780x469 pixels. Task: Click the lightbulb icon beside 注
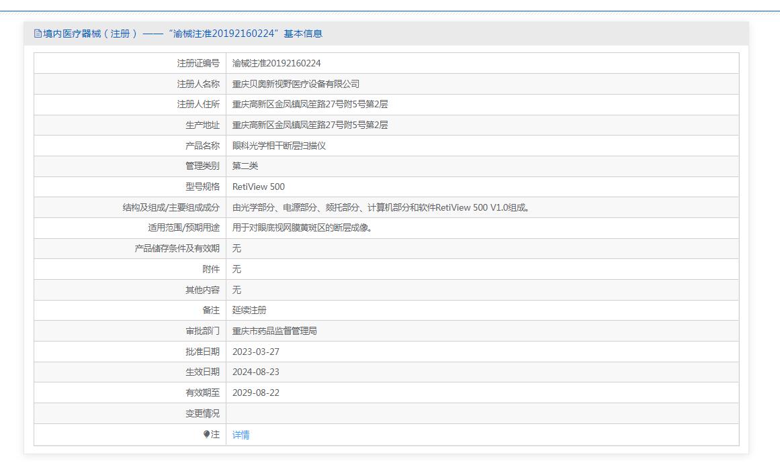(x=206, y=434)
